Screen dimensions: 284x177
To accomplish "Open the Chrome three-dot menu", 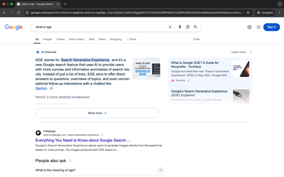I will (280, 13).
